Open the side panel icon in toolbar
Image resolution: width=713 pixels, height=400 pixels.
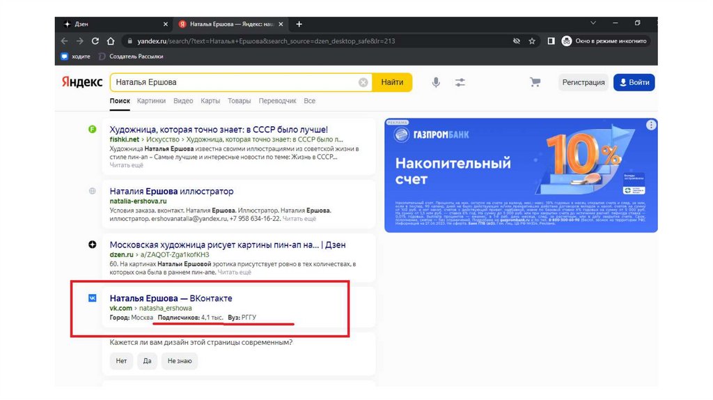click(x=551, y=41)
